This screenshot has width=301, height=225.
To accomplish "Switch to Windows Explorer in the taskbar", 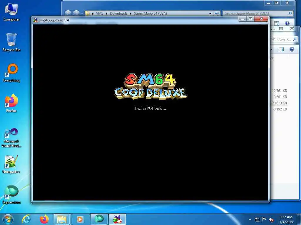I will point(62,219).
